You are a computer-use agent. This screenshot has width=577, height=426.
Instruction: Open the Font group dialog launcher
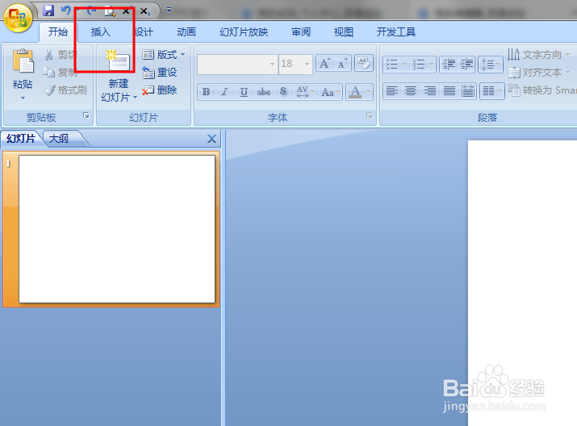coord(369,115)
